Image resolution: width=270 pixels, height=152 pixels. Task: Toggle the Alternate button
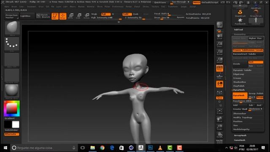pyautogui.click(x=11, y=134)
